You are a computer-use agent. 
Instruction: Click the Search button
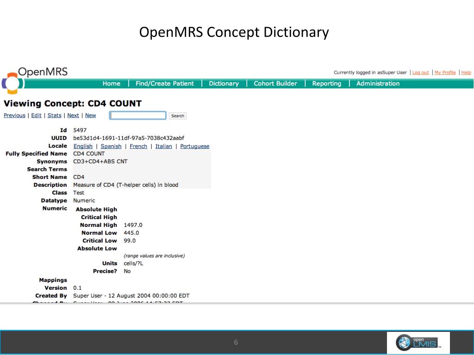click(177, 116)
